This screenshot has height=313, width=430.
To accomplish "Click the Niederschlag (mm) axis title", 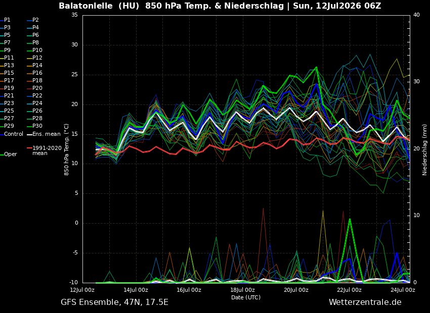I will coord(424,149).
